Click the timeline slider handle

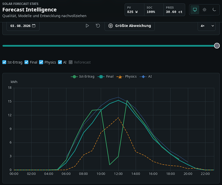[x=217, y=46]
